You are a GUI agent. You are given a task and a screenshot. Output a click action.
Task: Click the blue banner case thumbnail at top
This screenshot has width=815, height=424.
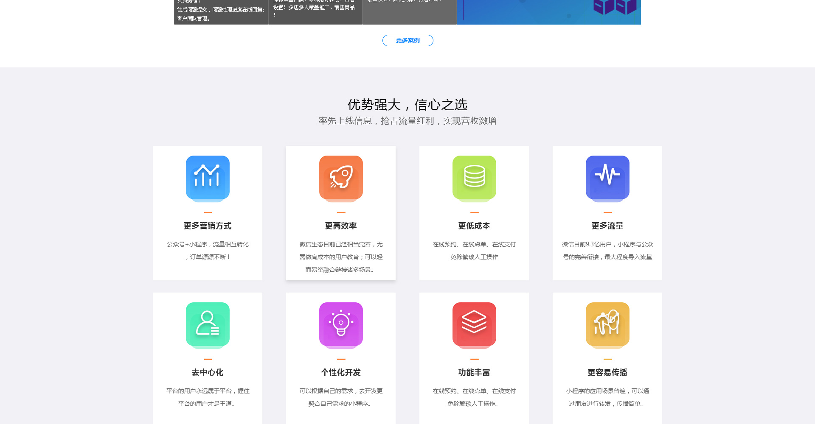pyautogui.click(x=548, y=12)
